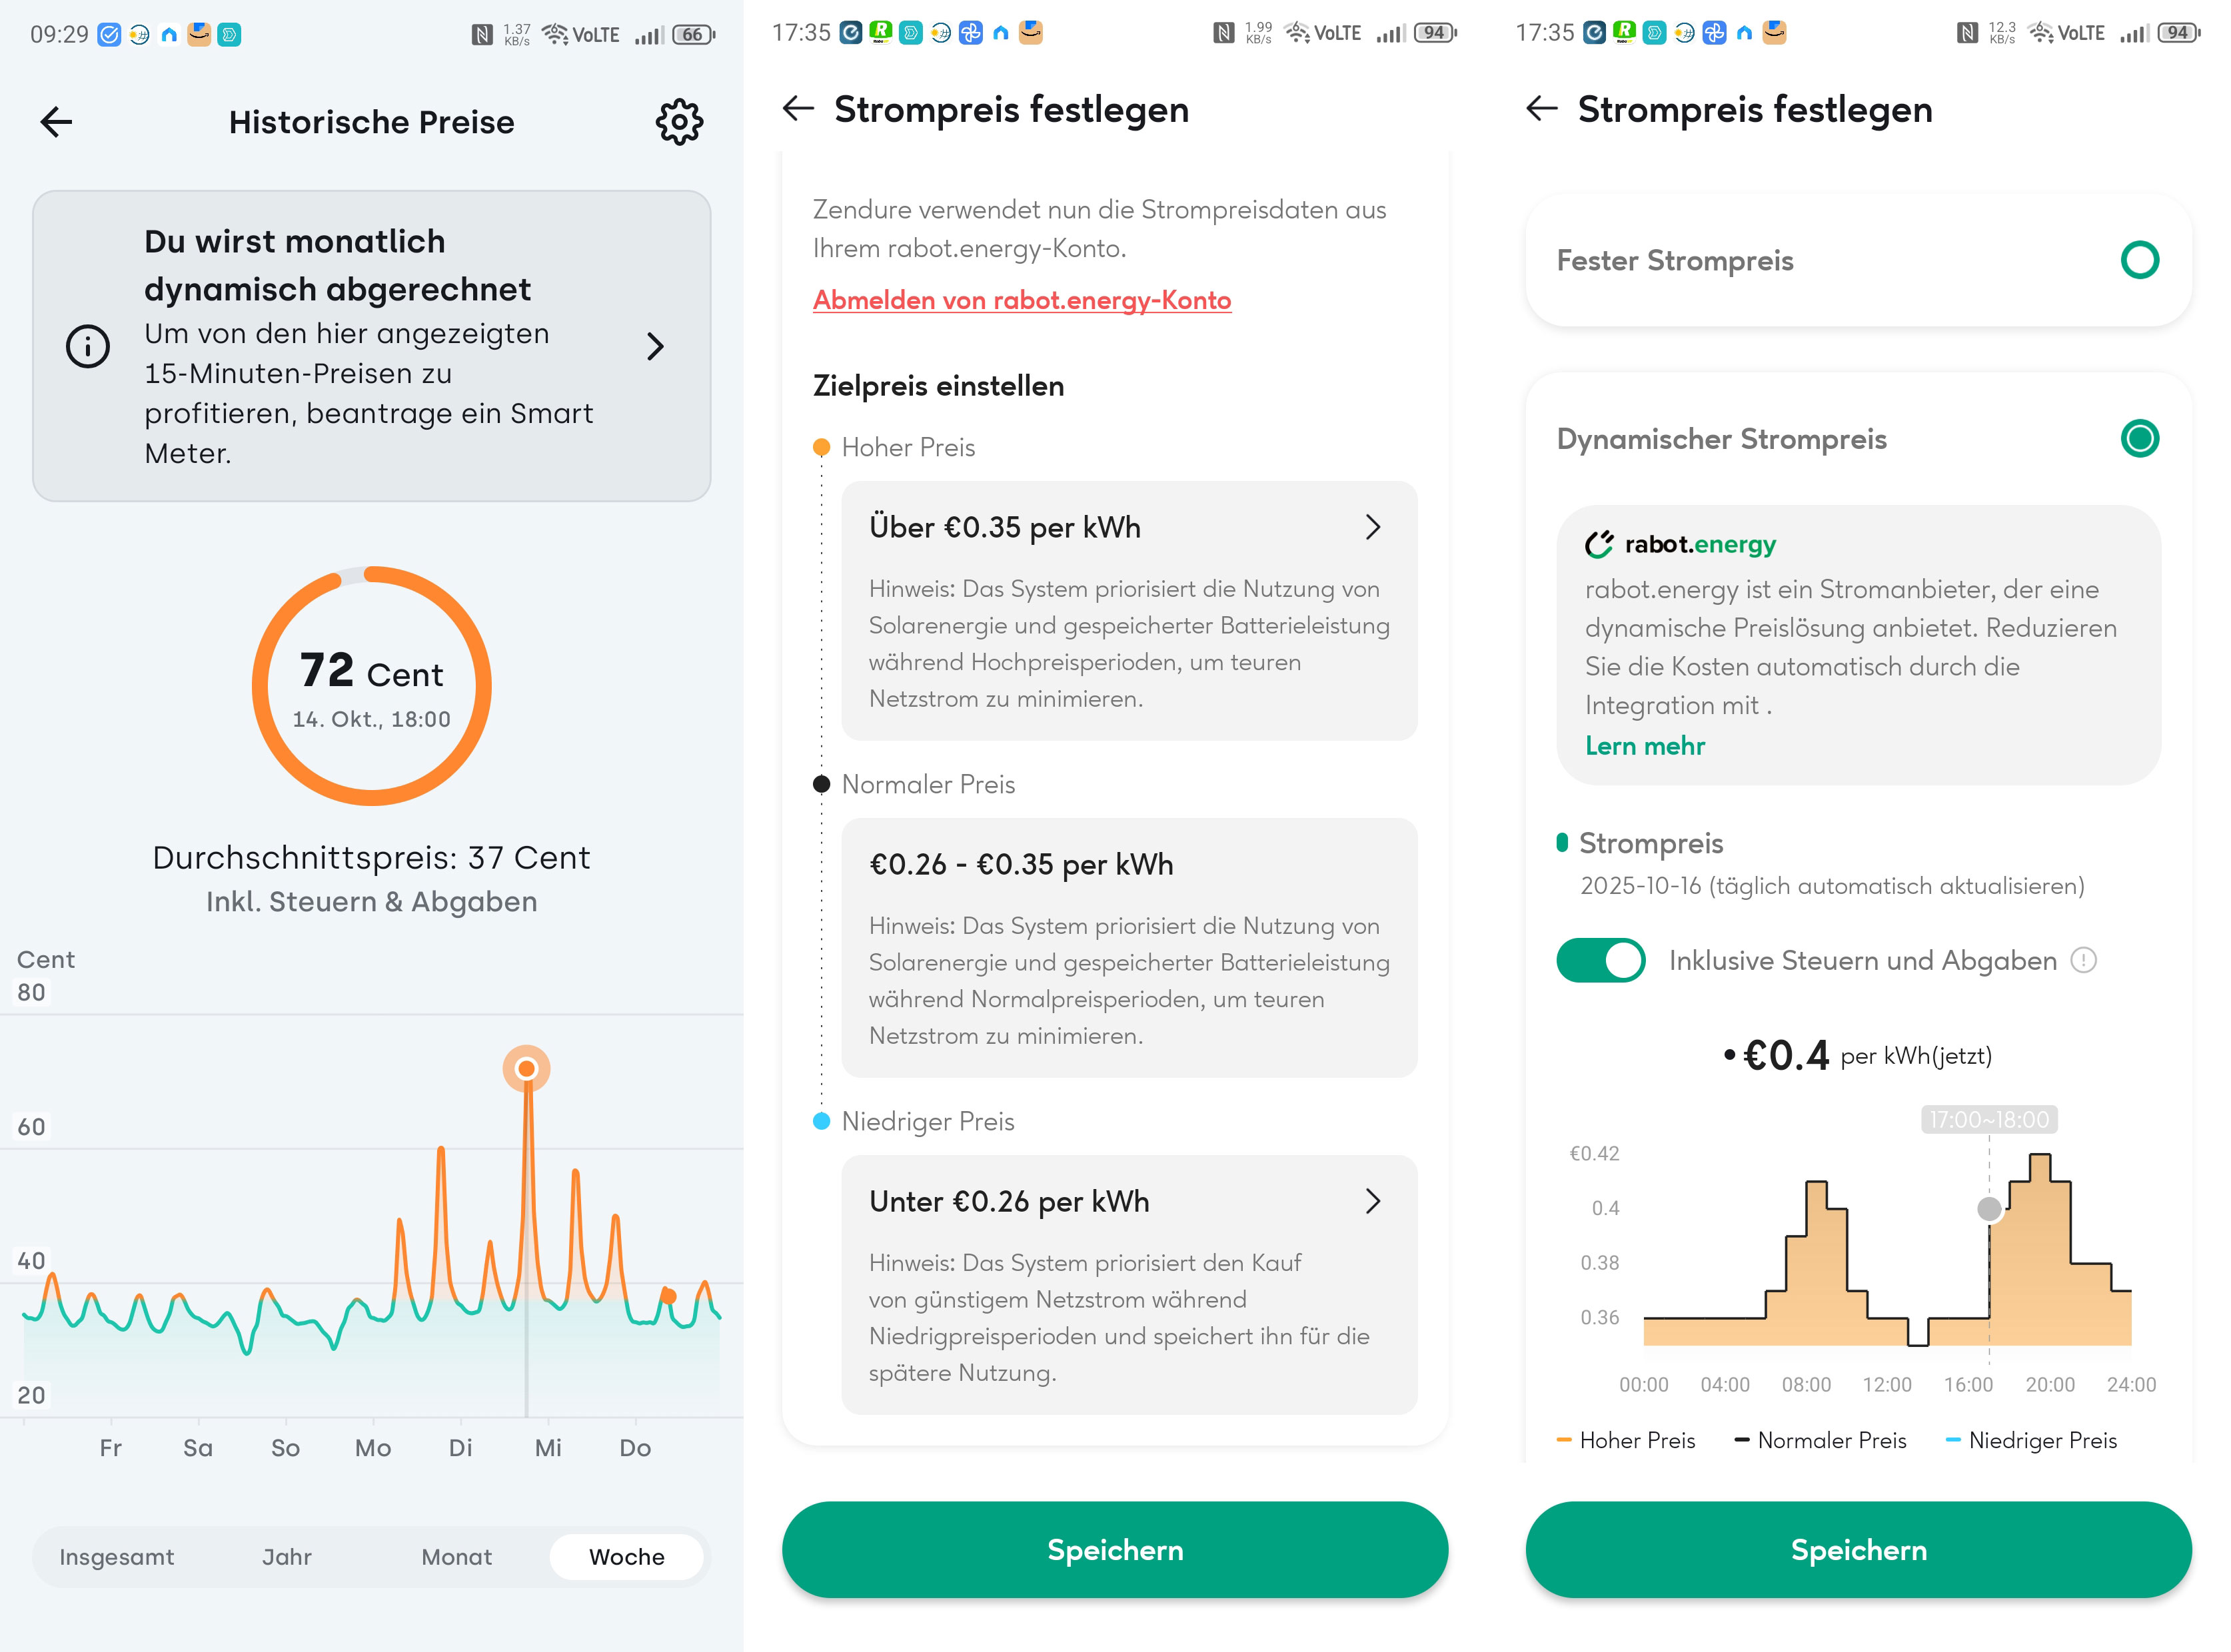
Task: Tap the gray marker on hourly price chart
Action: tap(1989, 1209)
